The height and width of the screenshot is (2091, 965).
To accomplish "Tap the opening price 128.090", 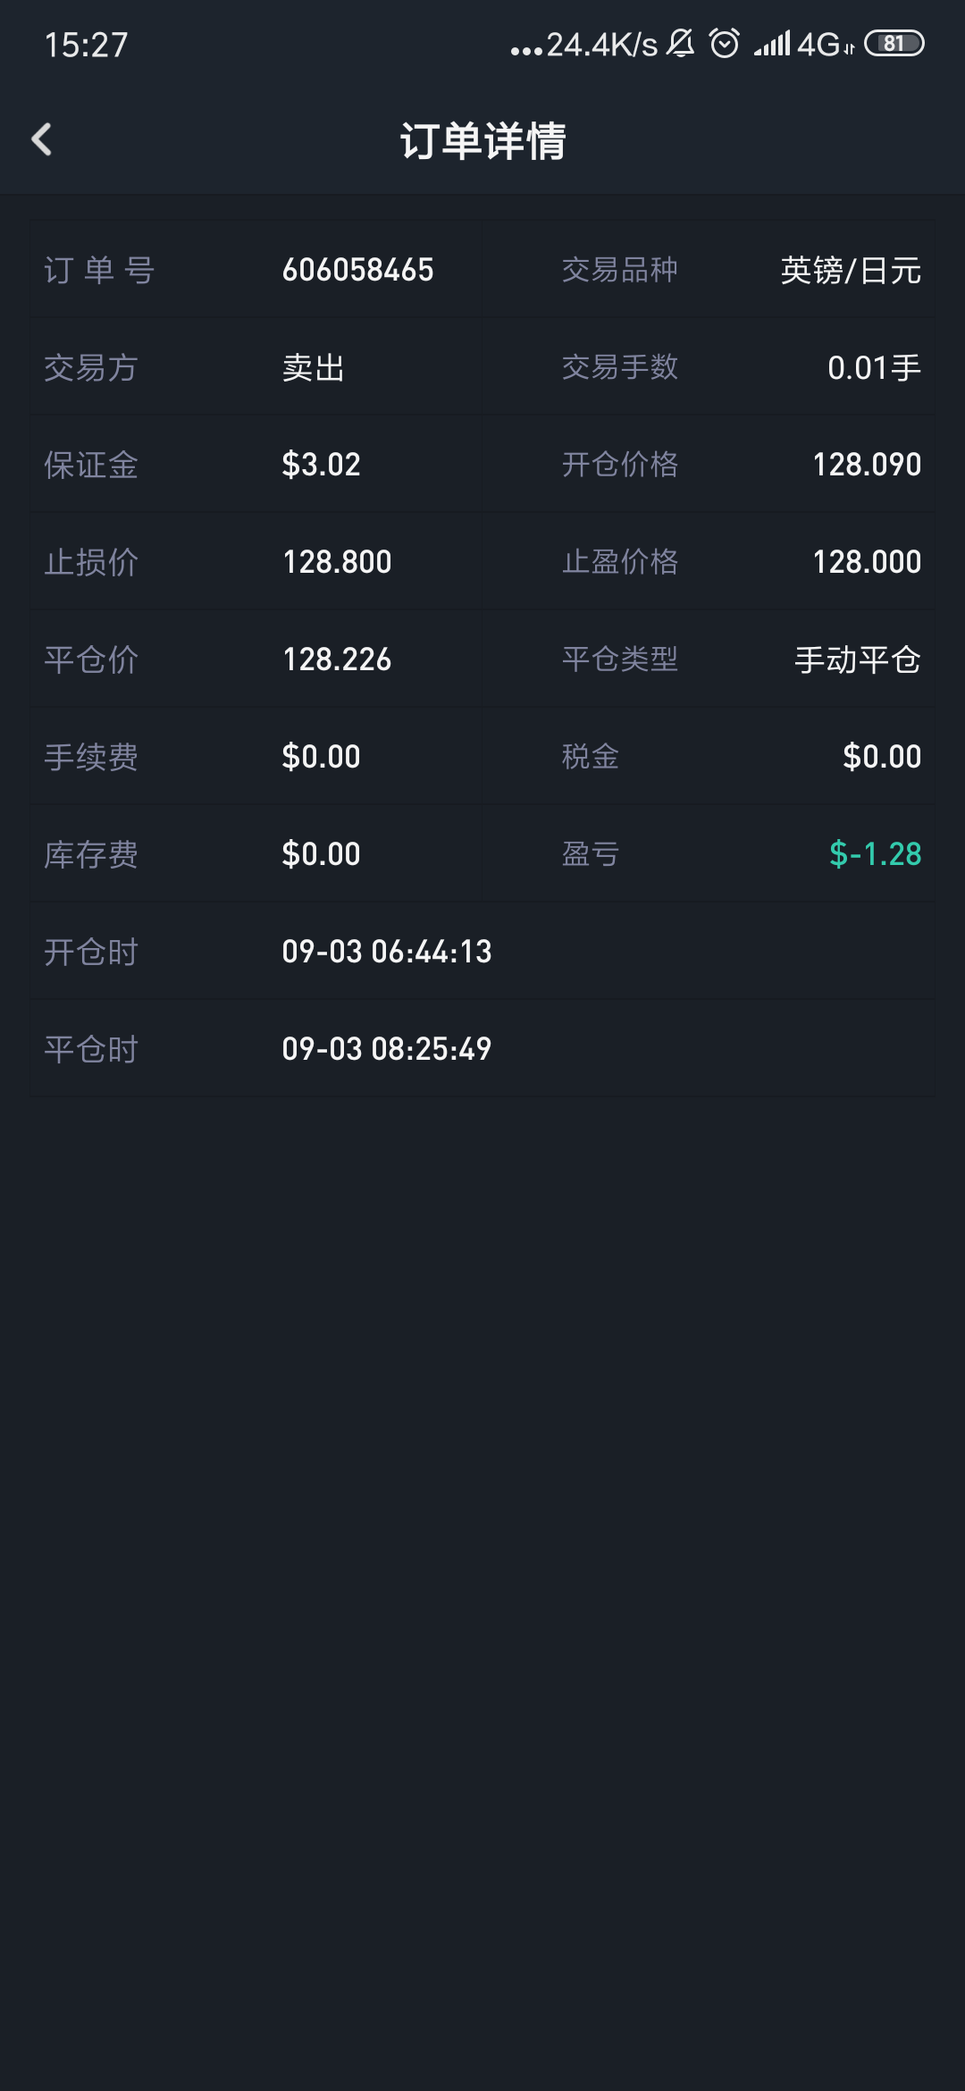I will coord(866,465).
